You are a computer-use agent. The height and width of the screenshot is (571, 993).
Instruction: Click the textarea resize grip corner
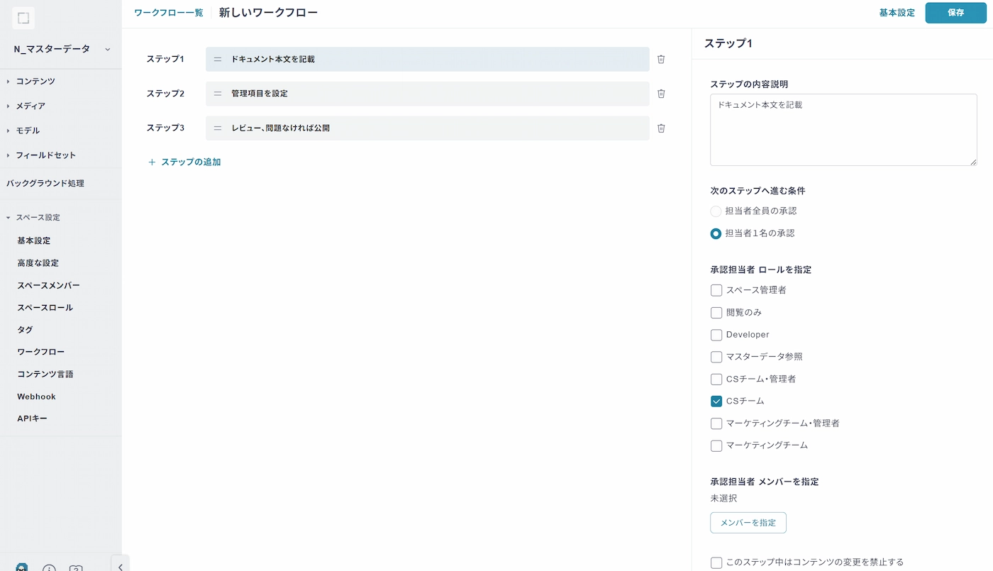973,162
